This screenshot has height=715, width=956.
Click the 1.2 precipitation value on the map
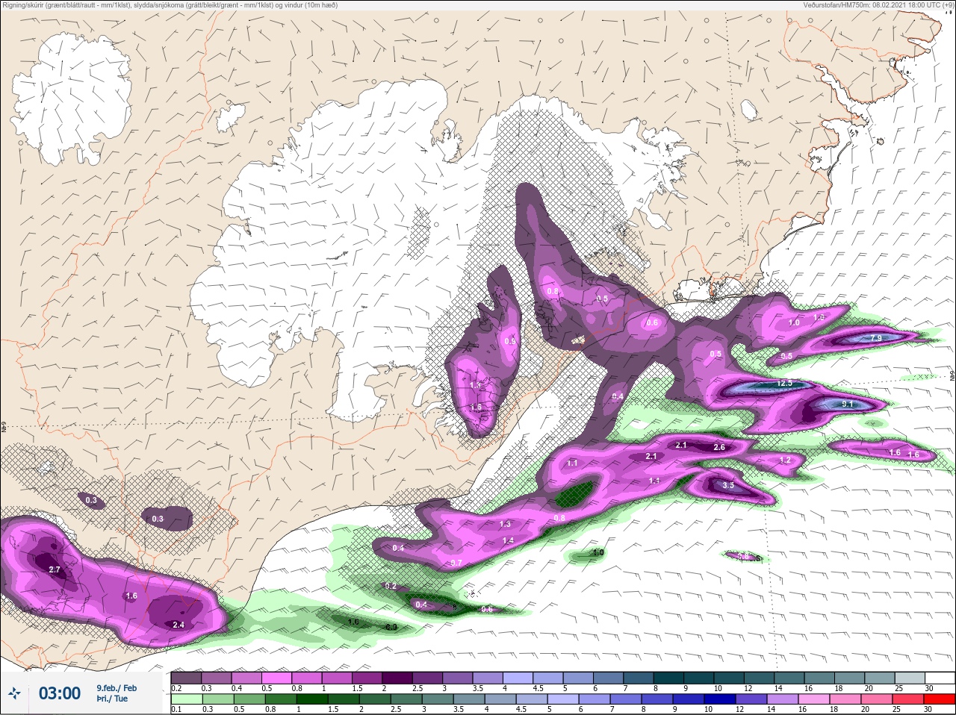[785, 460]
